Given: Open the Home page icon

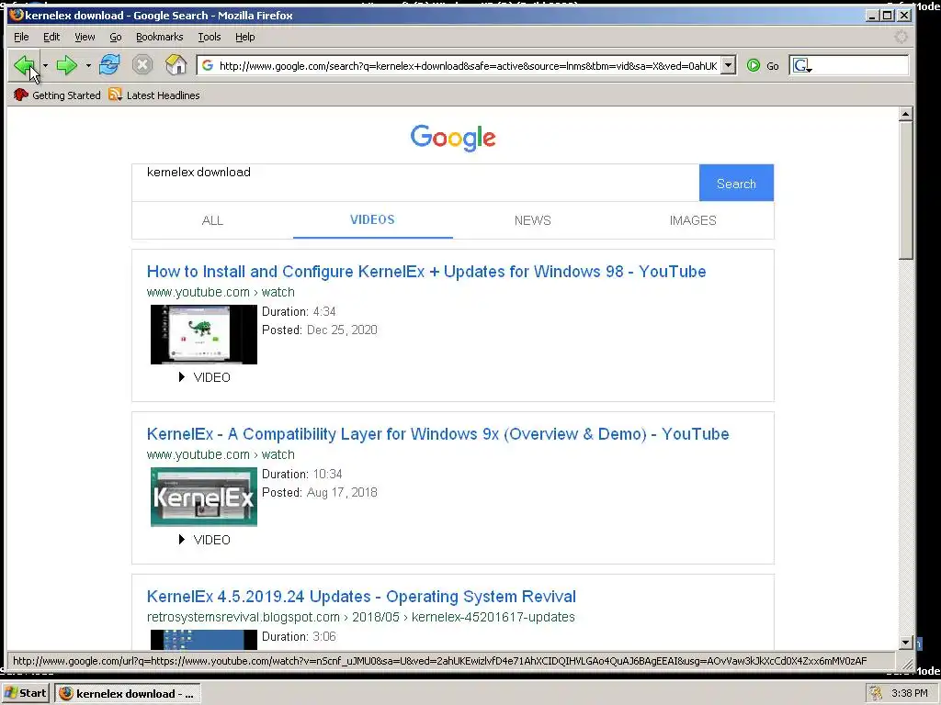Looking at the screenshot, I should pyautogui.click(x=176, y=65).
